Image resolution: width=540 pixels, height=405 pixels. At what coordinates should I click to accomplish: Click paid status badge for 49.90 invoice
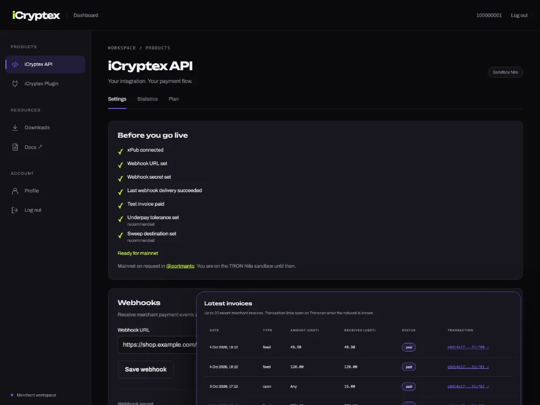point(409,347)
